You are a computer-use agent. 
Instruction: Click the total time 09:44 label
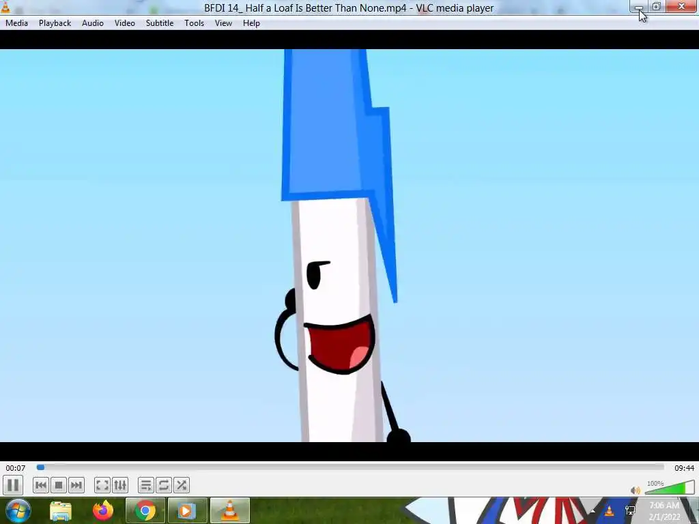[x=684, y=468]
